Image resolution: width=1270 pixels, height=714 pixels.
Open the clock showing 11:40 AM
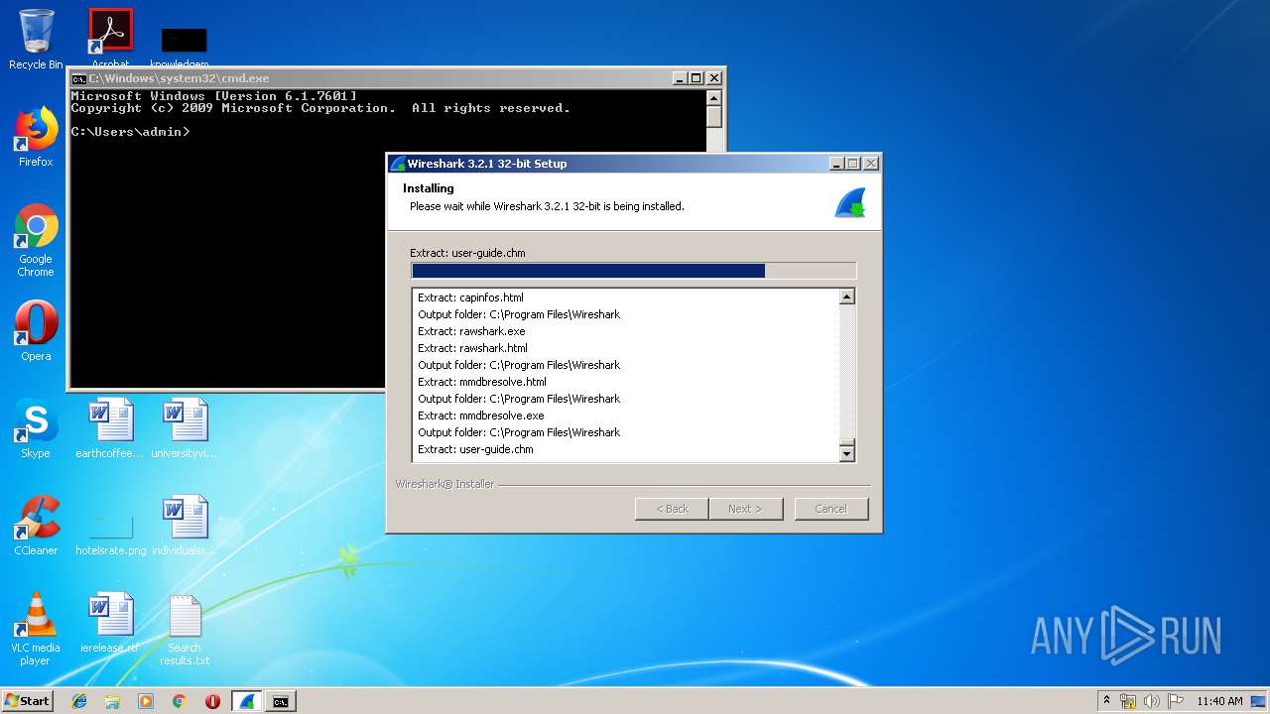pyautogui.click(x=1219, y=701)
